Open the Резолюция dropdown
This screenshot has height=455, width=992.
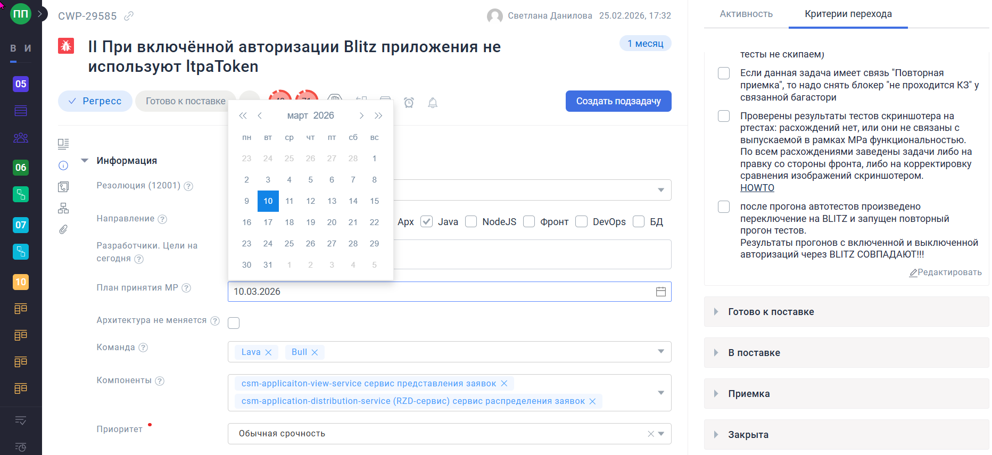point(661,190)
